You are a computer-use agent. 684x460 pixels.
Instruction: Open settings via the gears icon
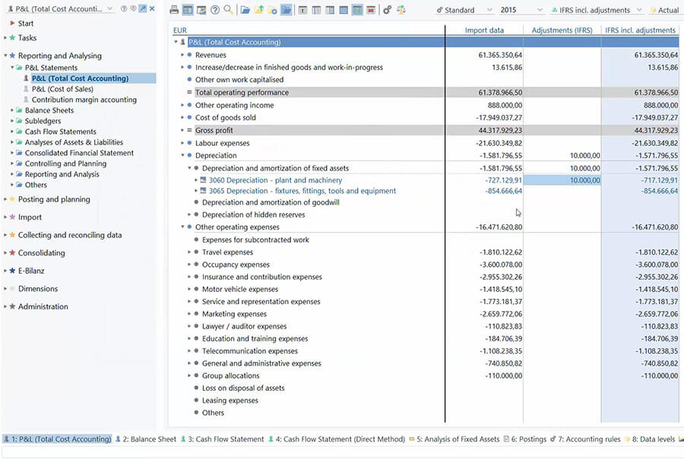pyautogui.click(x=387, y=10)
